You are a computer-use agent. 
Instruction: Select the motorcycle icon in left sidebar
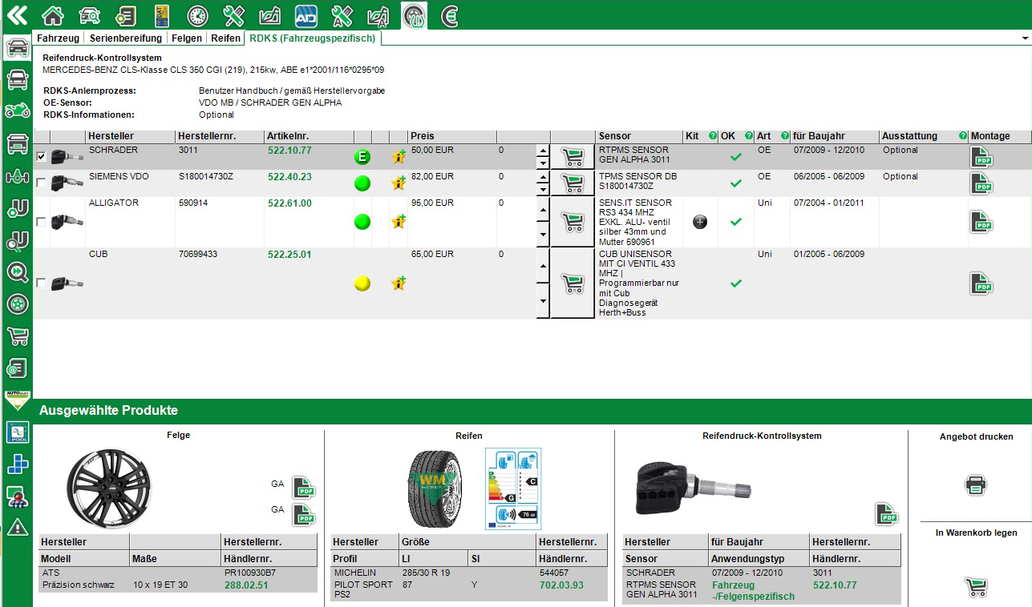click(x=17, y=111)
